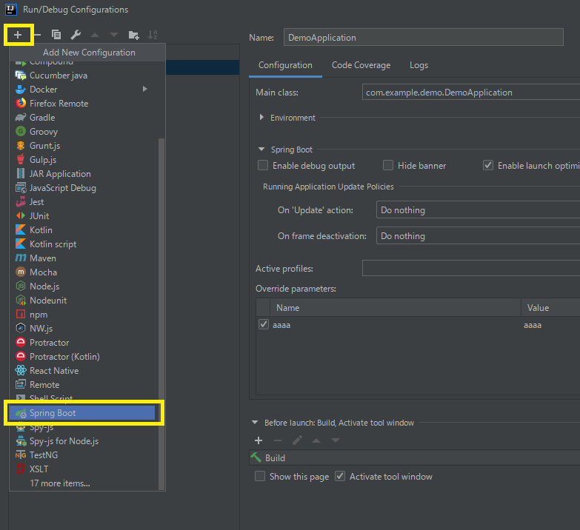Click the Add New Configuration plus icon
Viewport: 580px width, 530px height.
[x=18, y=35]
